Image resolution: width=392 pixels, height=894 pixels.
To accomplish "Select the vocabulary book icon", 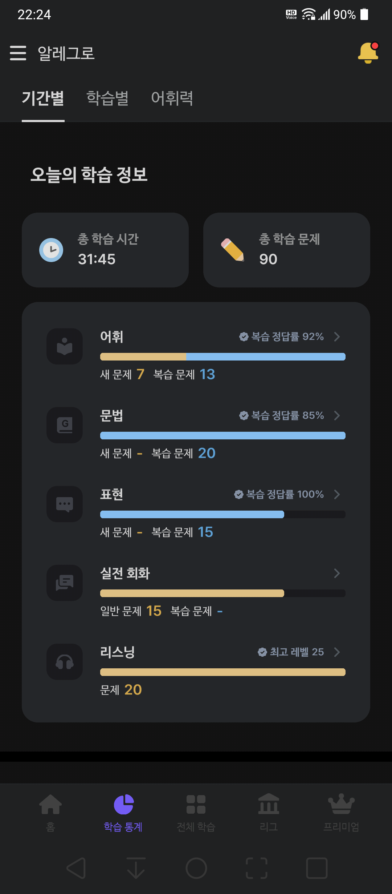I will point(65,346).
